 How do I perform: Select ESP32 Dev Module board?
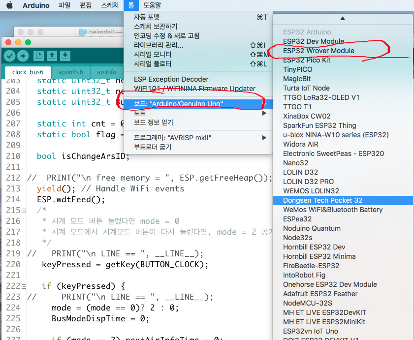click(x=343, y=41)
